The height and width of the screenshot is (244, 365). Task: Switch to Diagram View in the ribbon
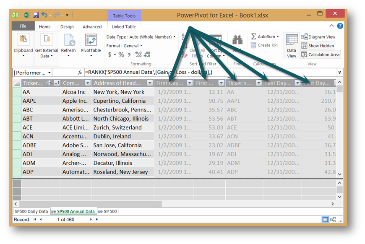pos(318,37)
